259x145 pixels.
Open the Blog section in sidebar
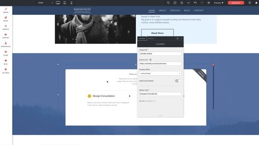[6, 62]
